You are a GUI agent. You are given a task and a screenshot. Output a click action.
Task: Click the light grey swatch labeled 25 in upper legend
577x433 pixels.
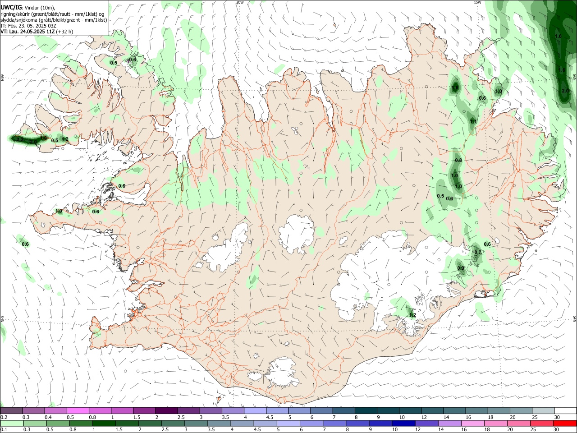click(x=544, y=410)
